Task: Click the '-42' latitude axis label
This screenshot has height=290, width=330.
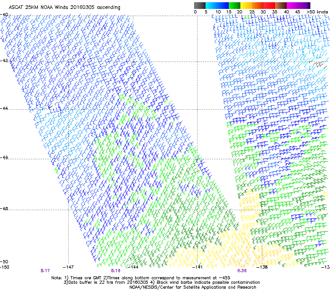Action: (x=4, y=60)
